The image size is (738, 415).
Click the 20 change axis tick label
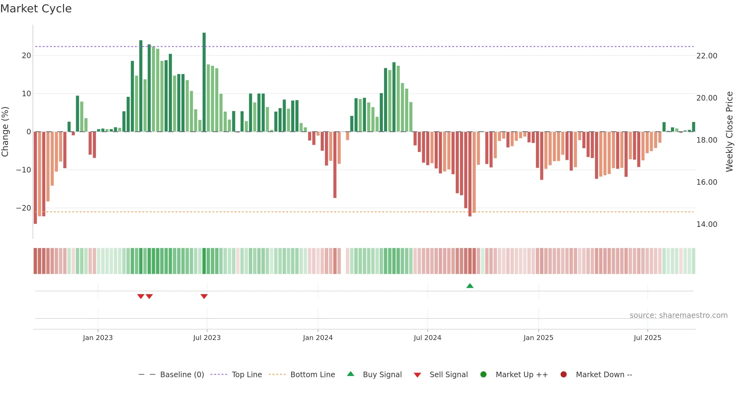(26, 56)
